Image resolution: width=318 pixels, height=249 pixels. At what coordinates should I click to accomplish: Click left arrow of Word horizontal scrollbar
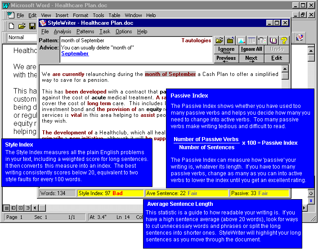(x=35, y=208)
